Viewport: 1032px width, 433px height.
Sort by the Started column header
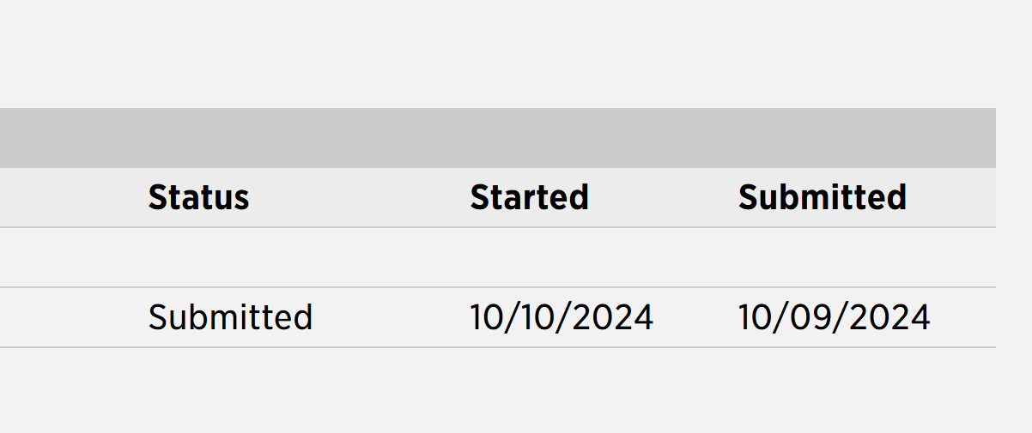tap(529, 197)
